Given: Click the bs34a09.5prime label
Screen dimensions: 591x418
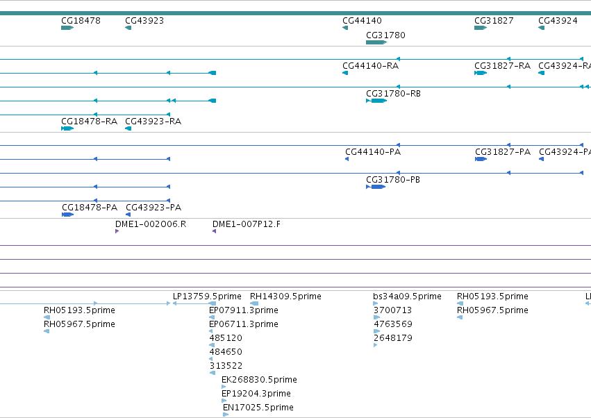Looking at the screenshot, I should [x=407, y=296].
